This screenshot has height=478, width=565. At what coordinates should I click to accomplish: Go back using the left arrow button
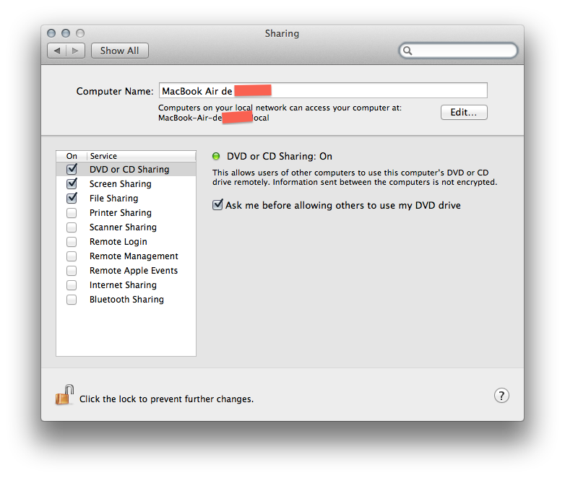(57, 51)
